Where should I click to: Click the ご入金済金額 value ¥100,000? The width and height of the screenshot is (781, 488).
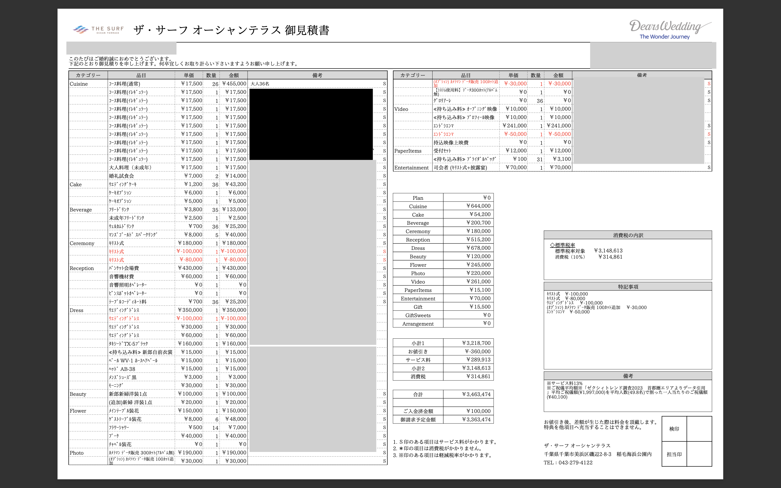coord(478,411)
